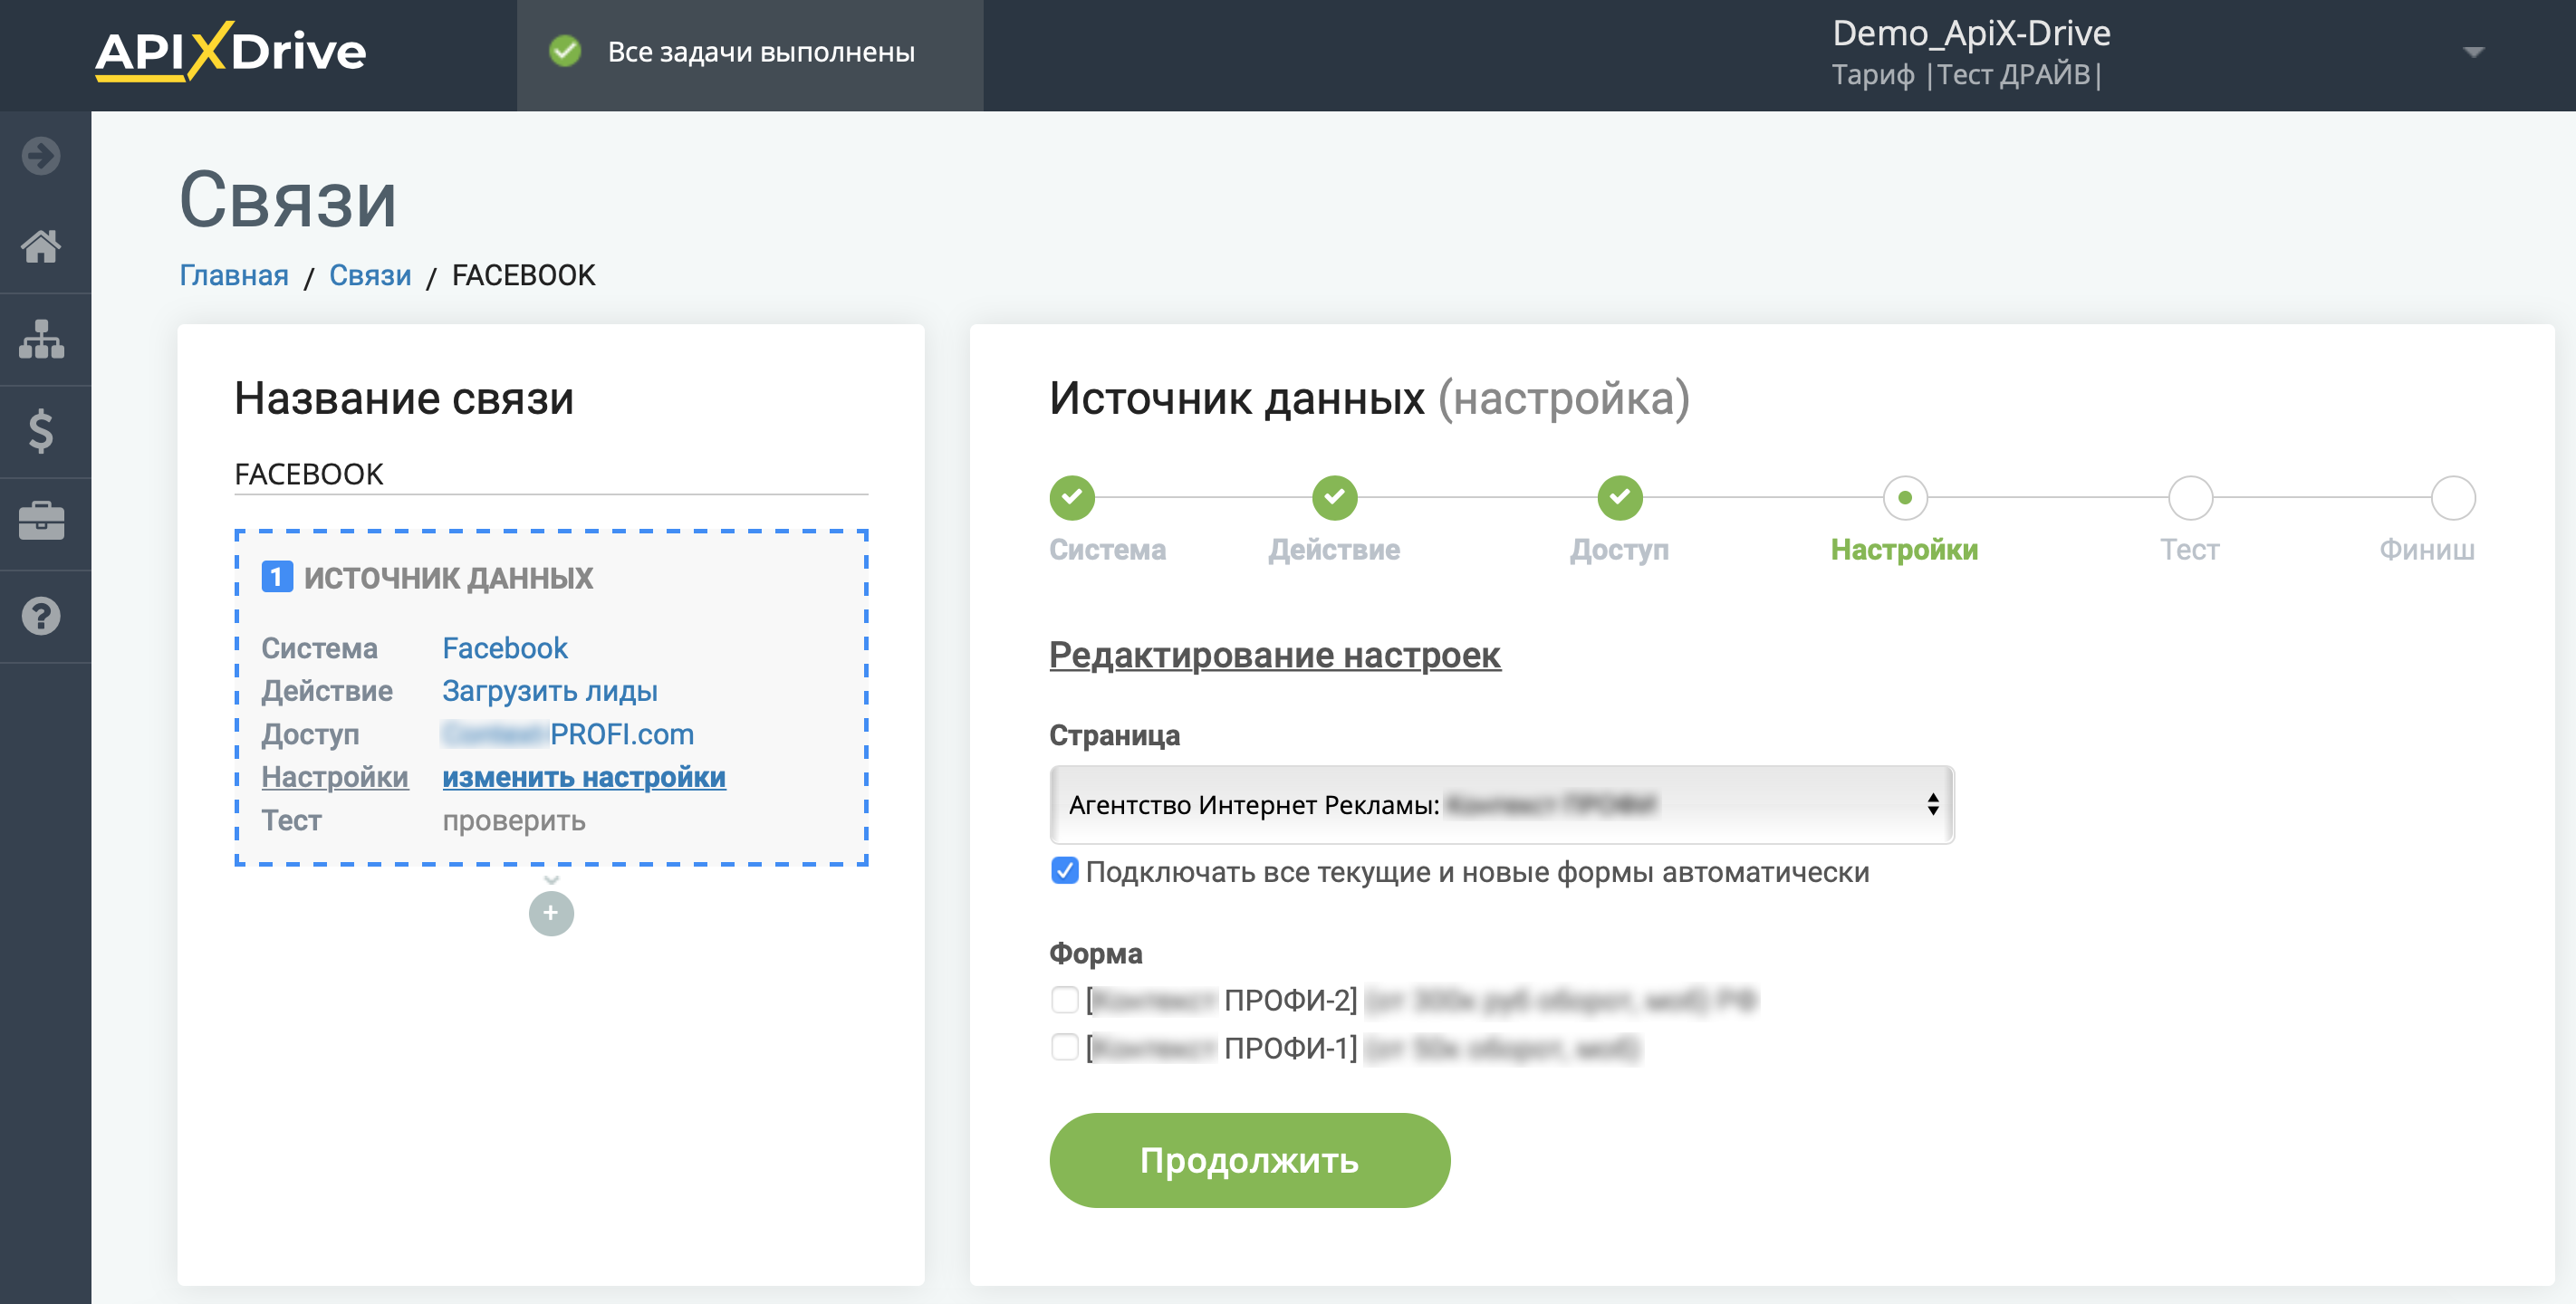Go to the Финиш step
Screen dimensions: 2576x1304
click(x=2452, y=497)
